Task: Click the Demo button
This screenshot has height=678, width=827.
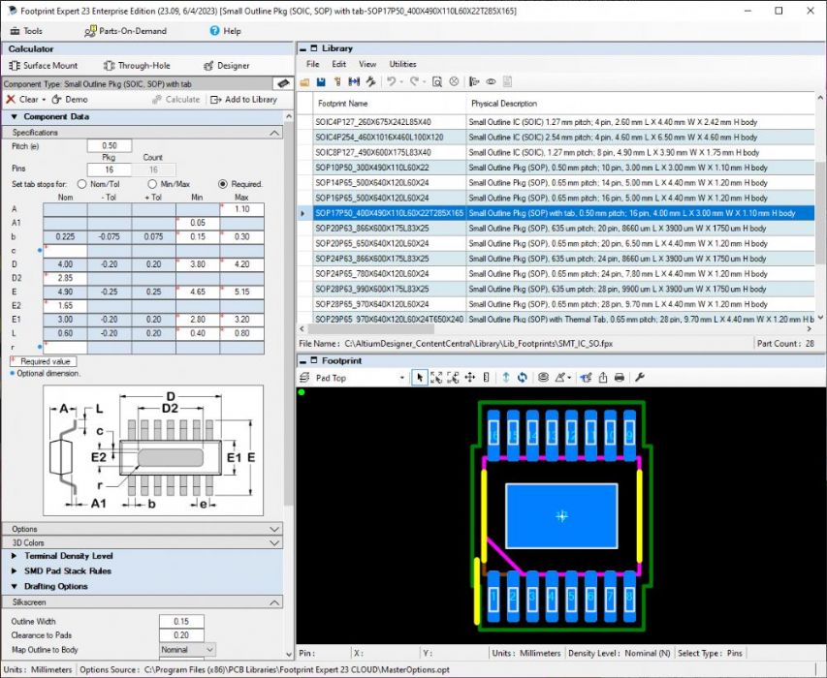Action: click(70, 99)
